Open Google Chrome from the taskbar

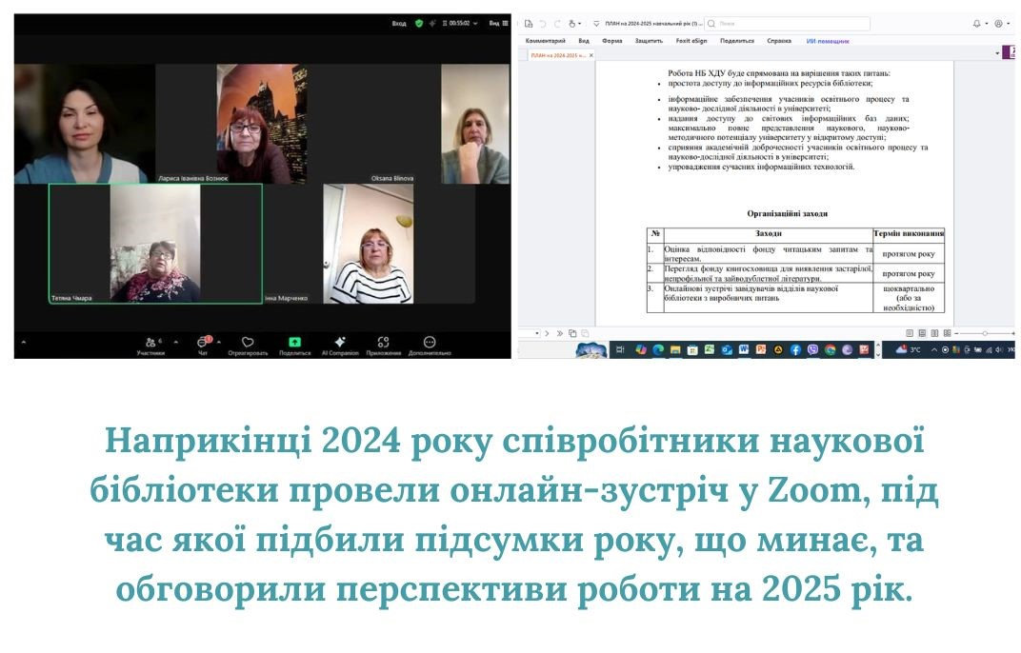tap(830, 349)
